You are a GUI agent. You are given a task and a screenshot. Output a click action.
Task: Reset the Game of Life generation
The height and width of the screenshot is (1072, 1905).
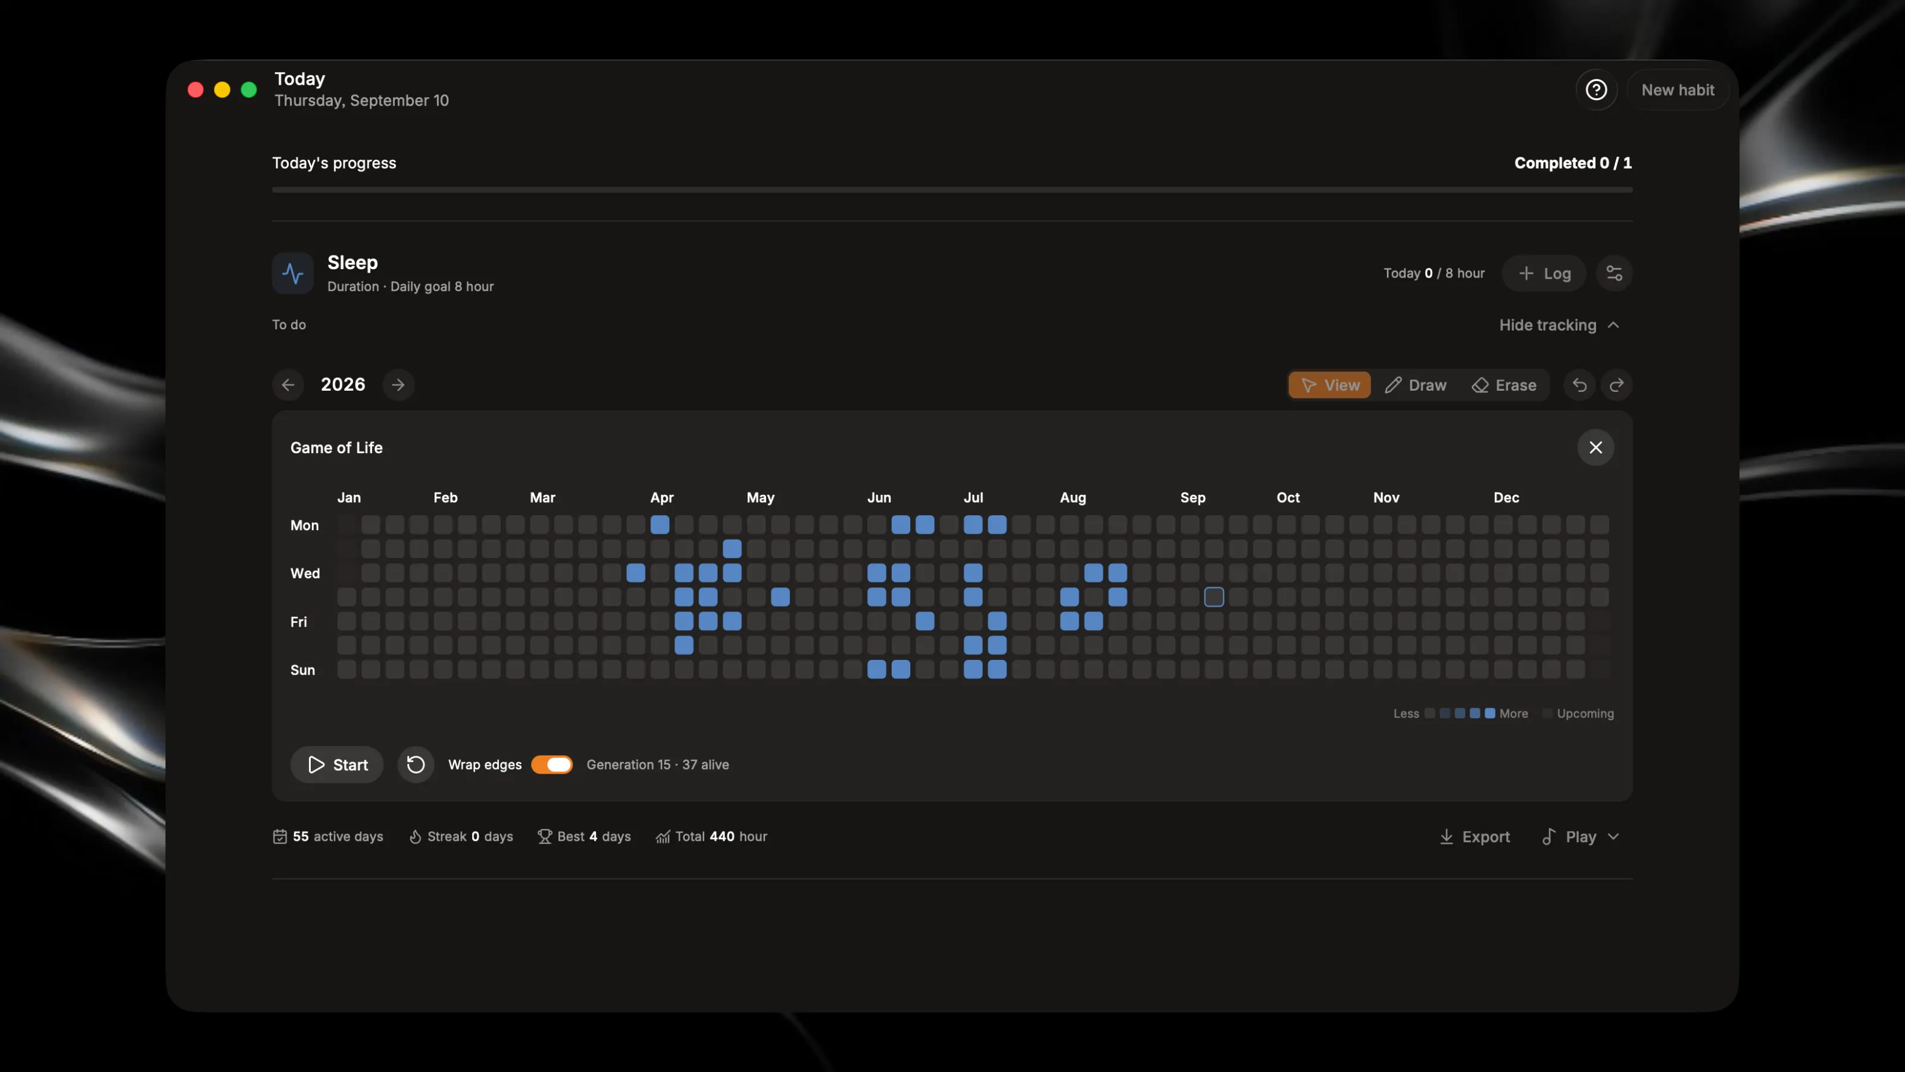point(416,764)
